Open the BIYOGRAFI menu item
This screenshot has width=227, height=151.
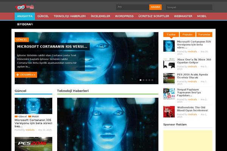25,24
